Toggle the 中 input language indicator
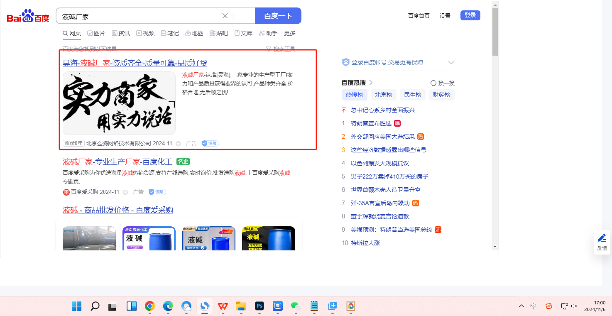612x316 pixels. point(534,306)
